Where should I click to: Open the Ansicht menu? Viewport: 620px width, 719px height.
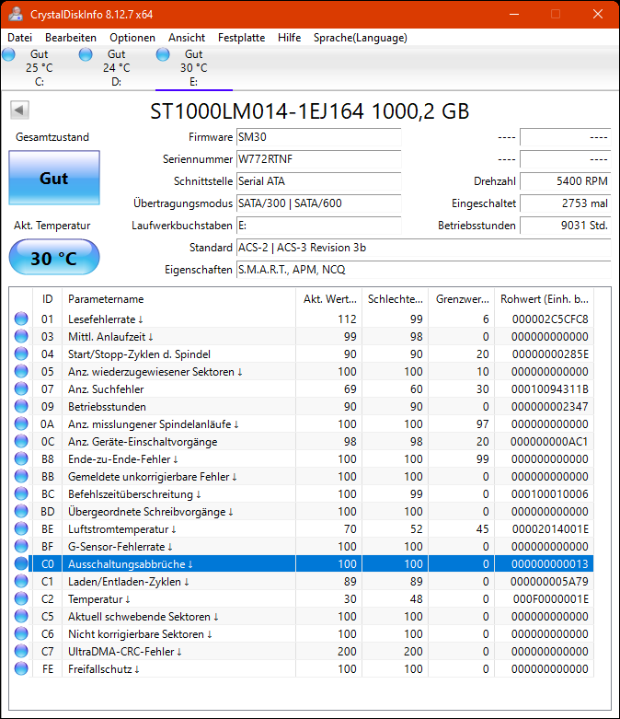pyautogui.click(x=187, y=38)
